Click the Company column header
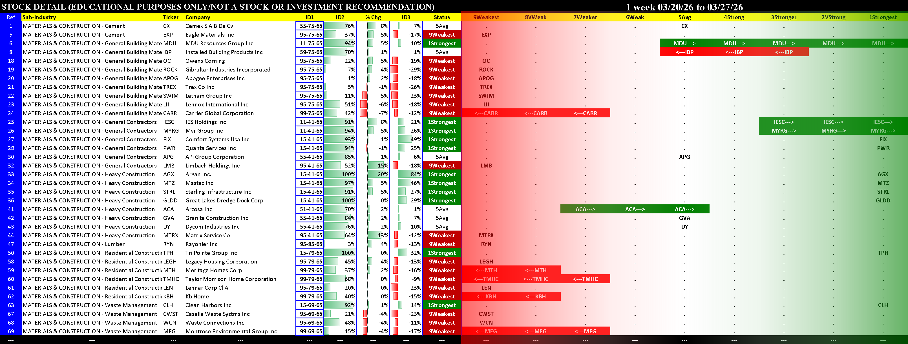The height and width of the screenshot is (344, 908). pyautogui.click(x=197, y=17)
